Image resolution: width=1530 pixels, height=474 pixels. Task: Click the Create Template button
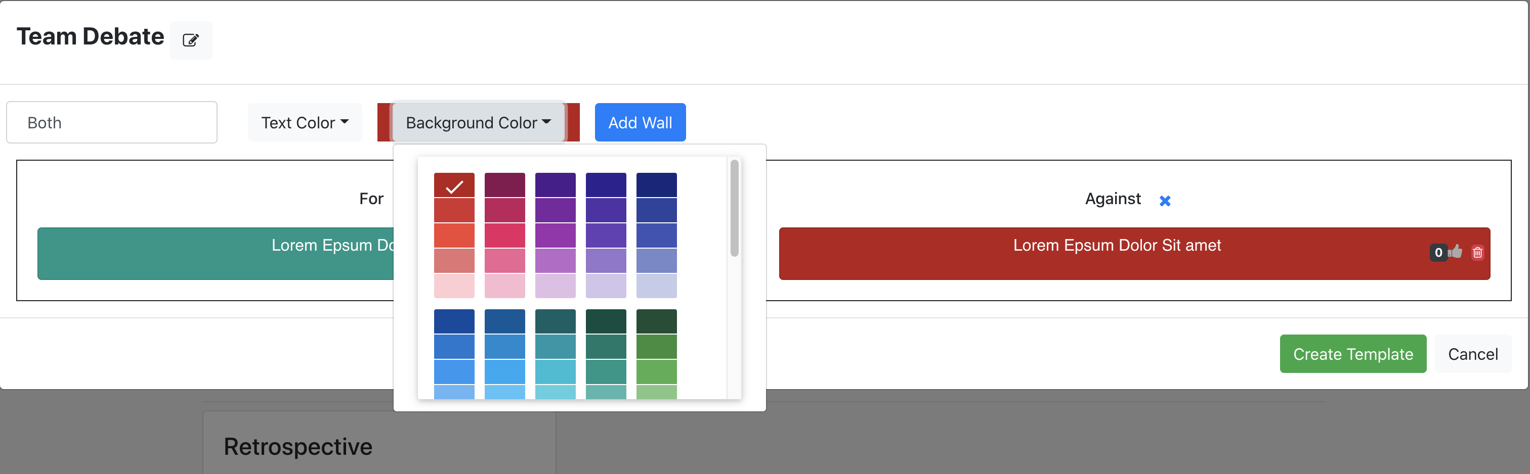point(1353,354)
